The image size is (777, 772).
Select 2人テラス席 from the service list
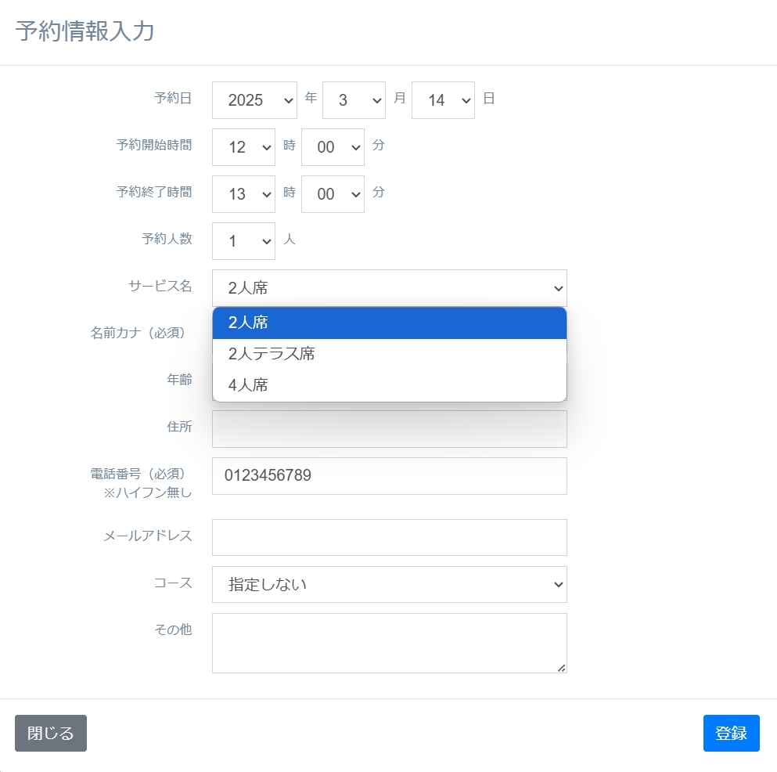(x=389, y=353)
